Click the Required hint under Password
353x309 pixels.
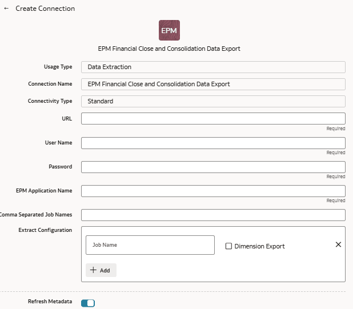tap(336, 176)
